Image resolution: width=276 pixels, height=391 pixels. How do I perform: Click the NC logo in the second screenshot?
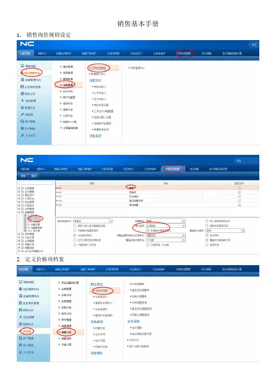tap(27, 160)
